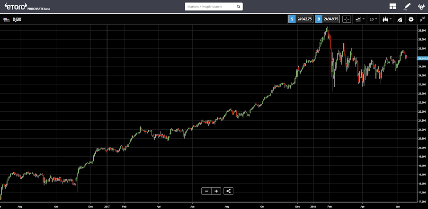Open the chart layout grid selector
This screenshot has width=428, height=209.
(392, 7)
